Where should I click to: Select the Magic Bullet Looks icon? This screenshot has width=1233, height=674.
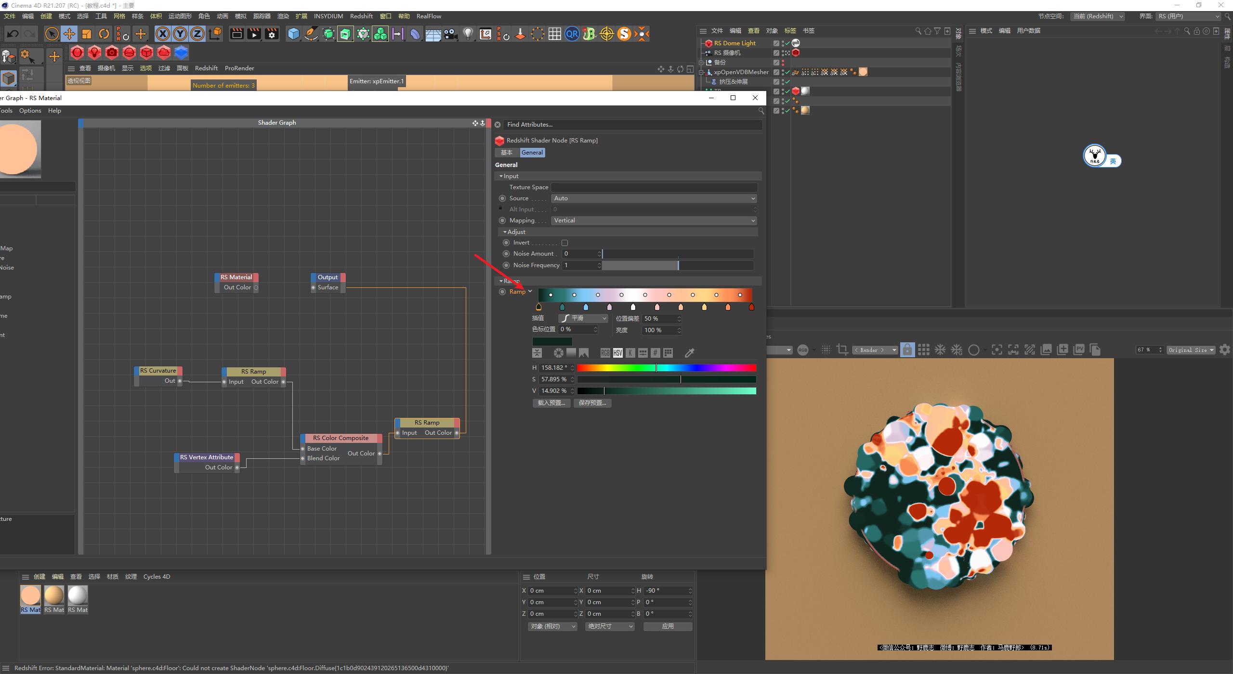coord(606,34)
